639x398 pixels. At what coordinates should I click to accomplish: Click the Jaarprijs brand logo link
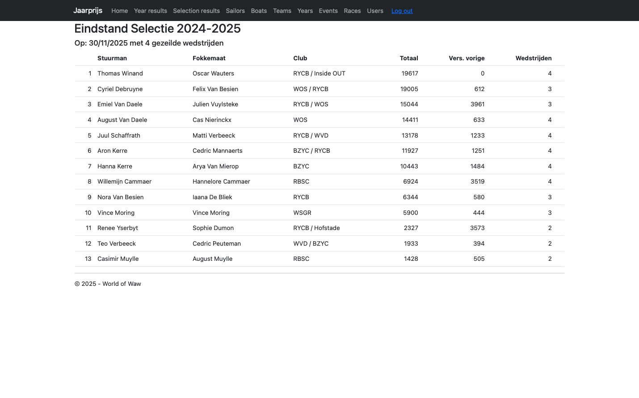88,11
